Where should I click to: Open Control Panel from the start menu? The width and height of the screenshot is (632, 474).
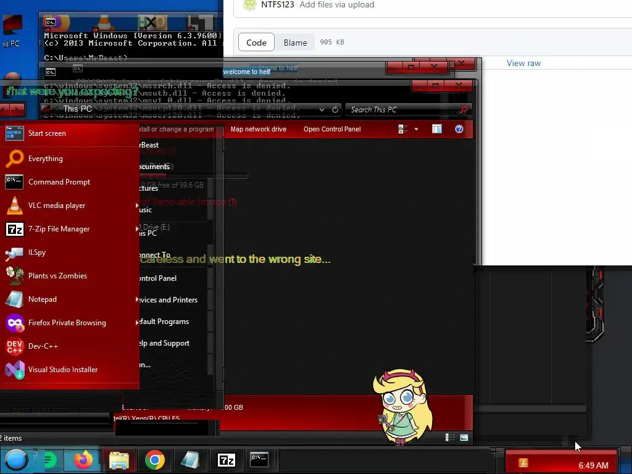(x=158, y=278)
